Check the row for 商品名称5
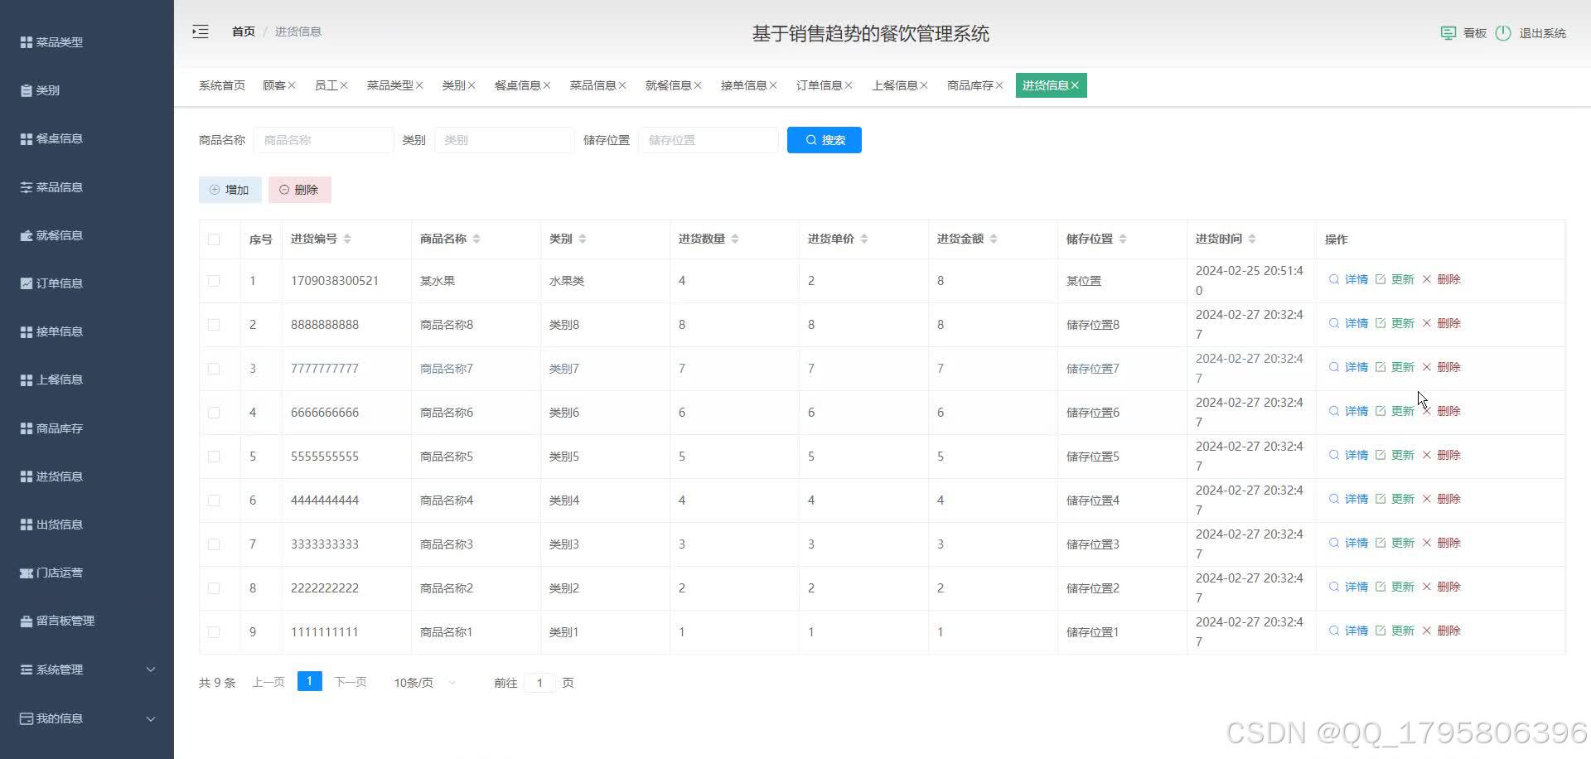The height and width of the screenshot is (759, 1591). coord(214,457)
